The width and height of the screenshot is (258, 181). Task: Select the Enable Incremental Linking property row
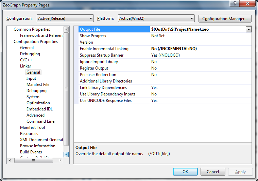(104, 49)
